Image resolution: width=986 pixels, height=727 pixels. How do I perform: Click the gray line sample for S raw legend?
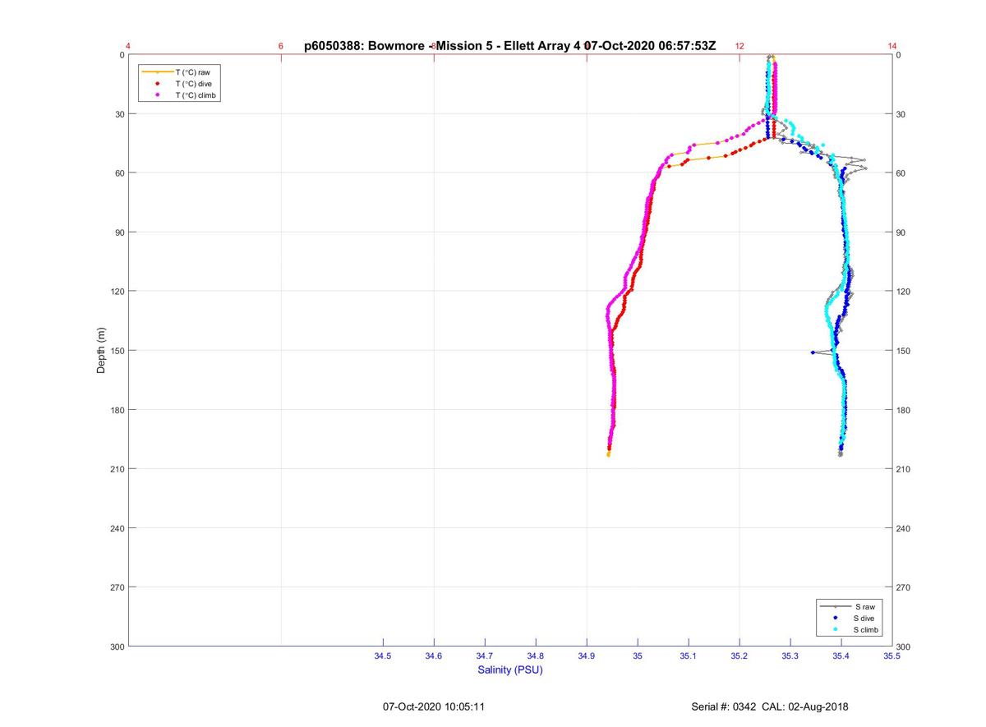tap(836, 606)
